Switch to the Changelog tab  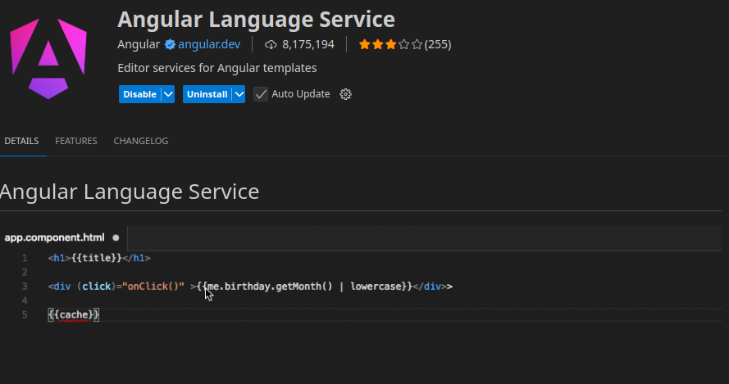tap(141, 141)
